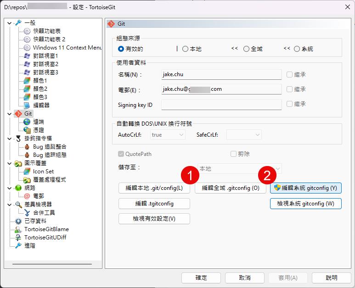Screen dimensions: 355x288
Task: Select the 有效的 config source radio button
Action: (121, 49)
